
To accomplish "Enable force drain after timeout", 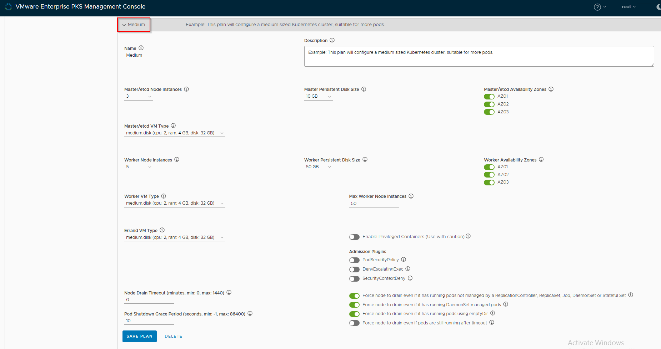I will click(354, 323).
